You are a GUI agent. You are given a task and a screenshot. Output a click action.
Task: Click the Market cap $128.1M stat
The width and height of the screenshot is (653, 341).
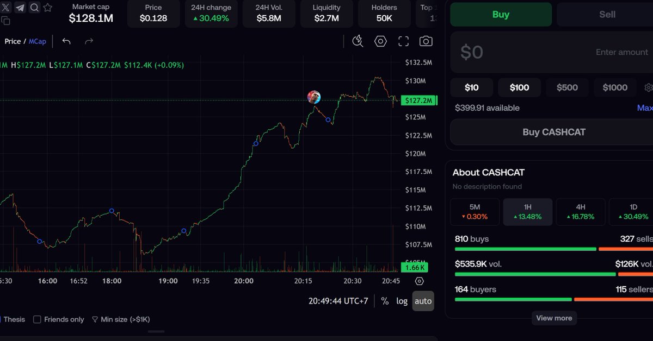[x=91, y=13]
